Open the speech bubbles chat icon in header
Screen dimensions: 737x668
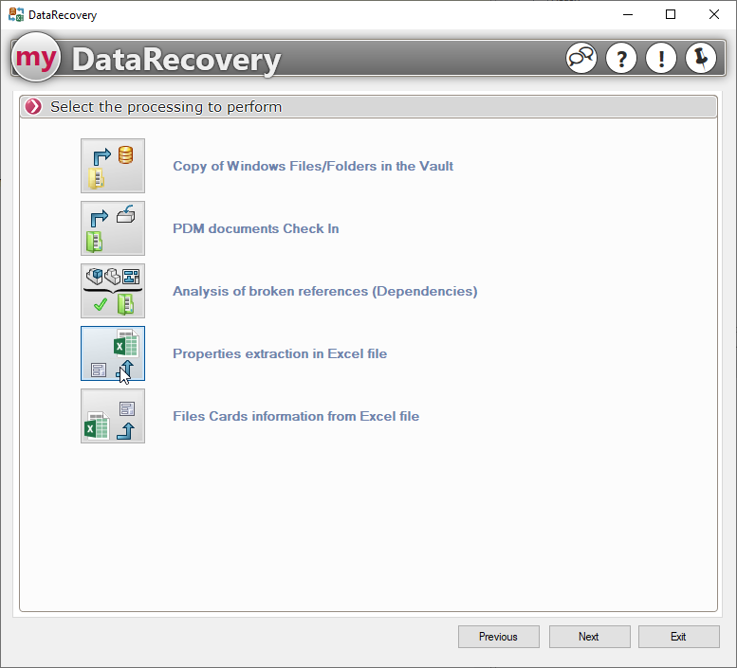581,59
